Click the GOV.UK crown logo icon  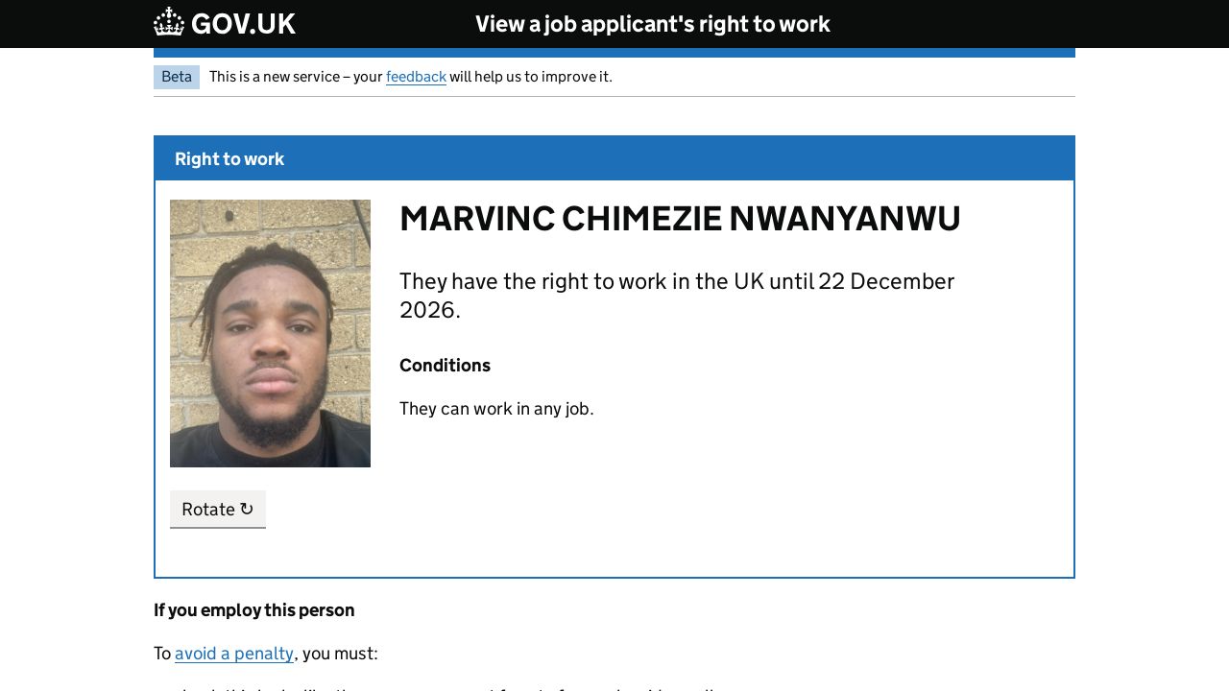click(169, 22)
